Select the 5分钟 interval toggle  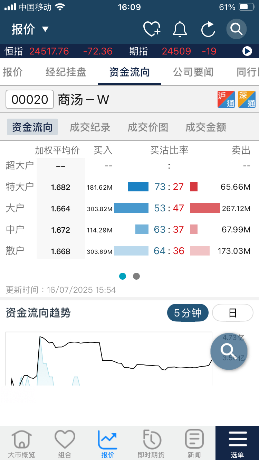click(x=188, y=313)
